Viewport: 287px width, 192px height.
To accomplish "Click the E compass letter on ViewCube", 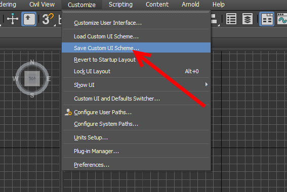I will (x=49, y=79).
